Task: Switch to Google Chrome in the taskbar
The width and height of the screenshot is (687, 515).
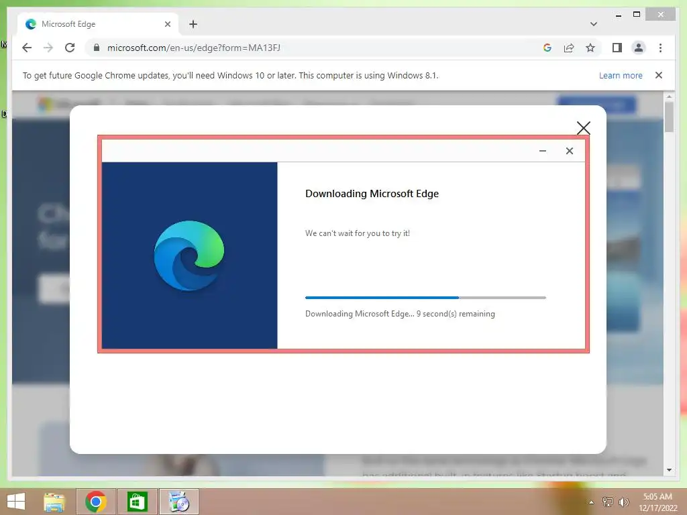Action: click(x=95, y=502)
